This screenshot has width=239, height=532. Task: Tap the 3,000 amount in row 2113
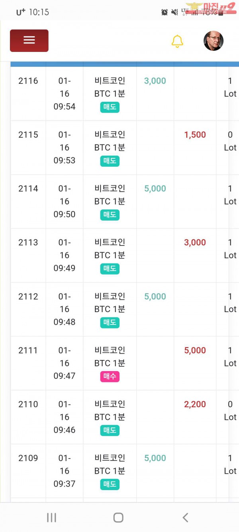[x=195, y=243]
